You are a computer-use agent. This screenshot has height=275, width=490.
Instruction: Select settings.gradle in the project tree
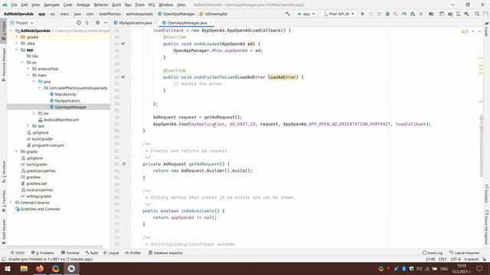point(38,196)
